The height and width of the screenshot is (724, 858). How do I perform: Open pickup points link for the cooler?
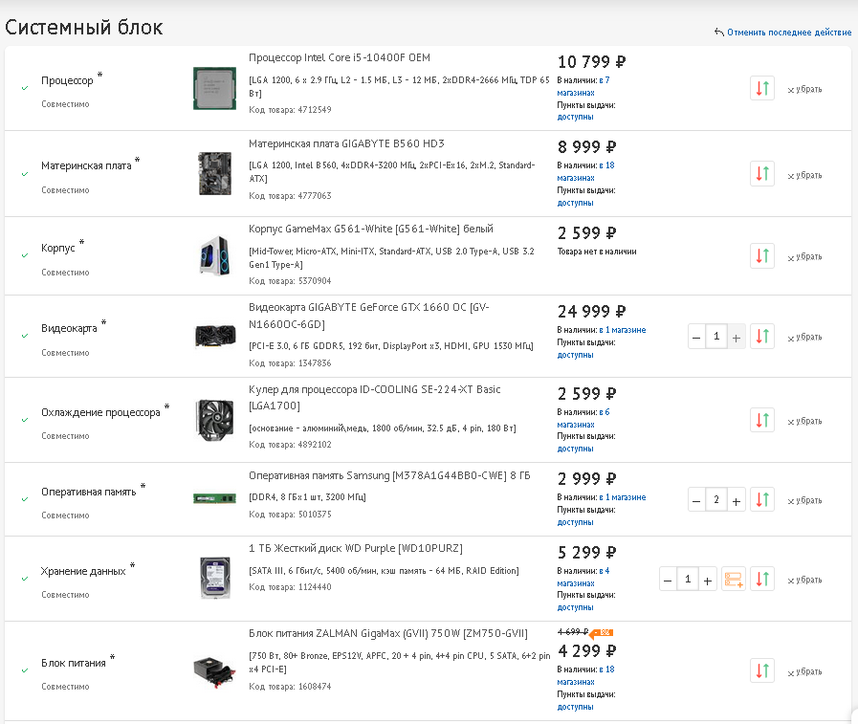575,449
